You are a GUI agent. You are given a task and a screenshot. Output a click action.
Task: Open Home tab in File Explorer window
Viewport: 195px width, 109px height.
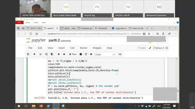coord(28,22)
